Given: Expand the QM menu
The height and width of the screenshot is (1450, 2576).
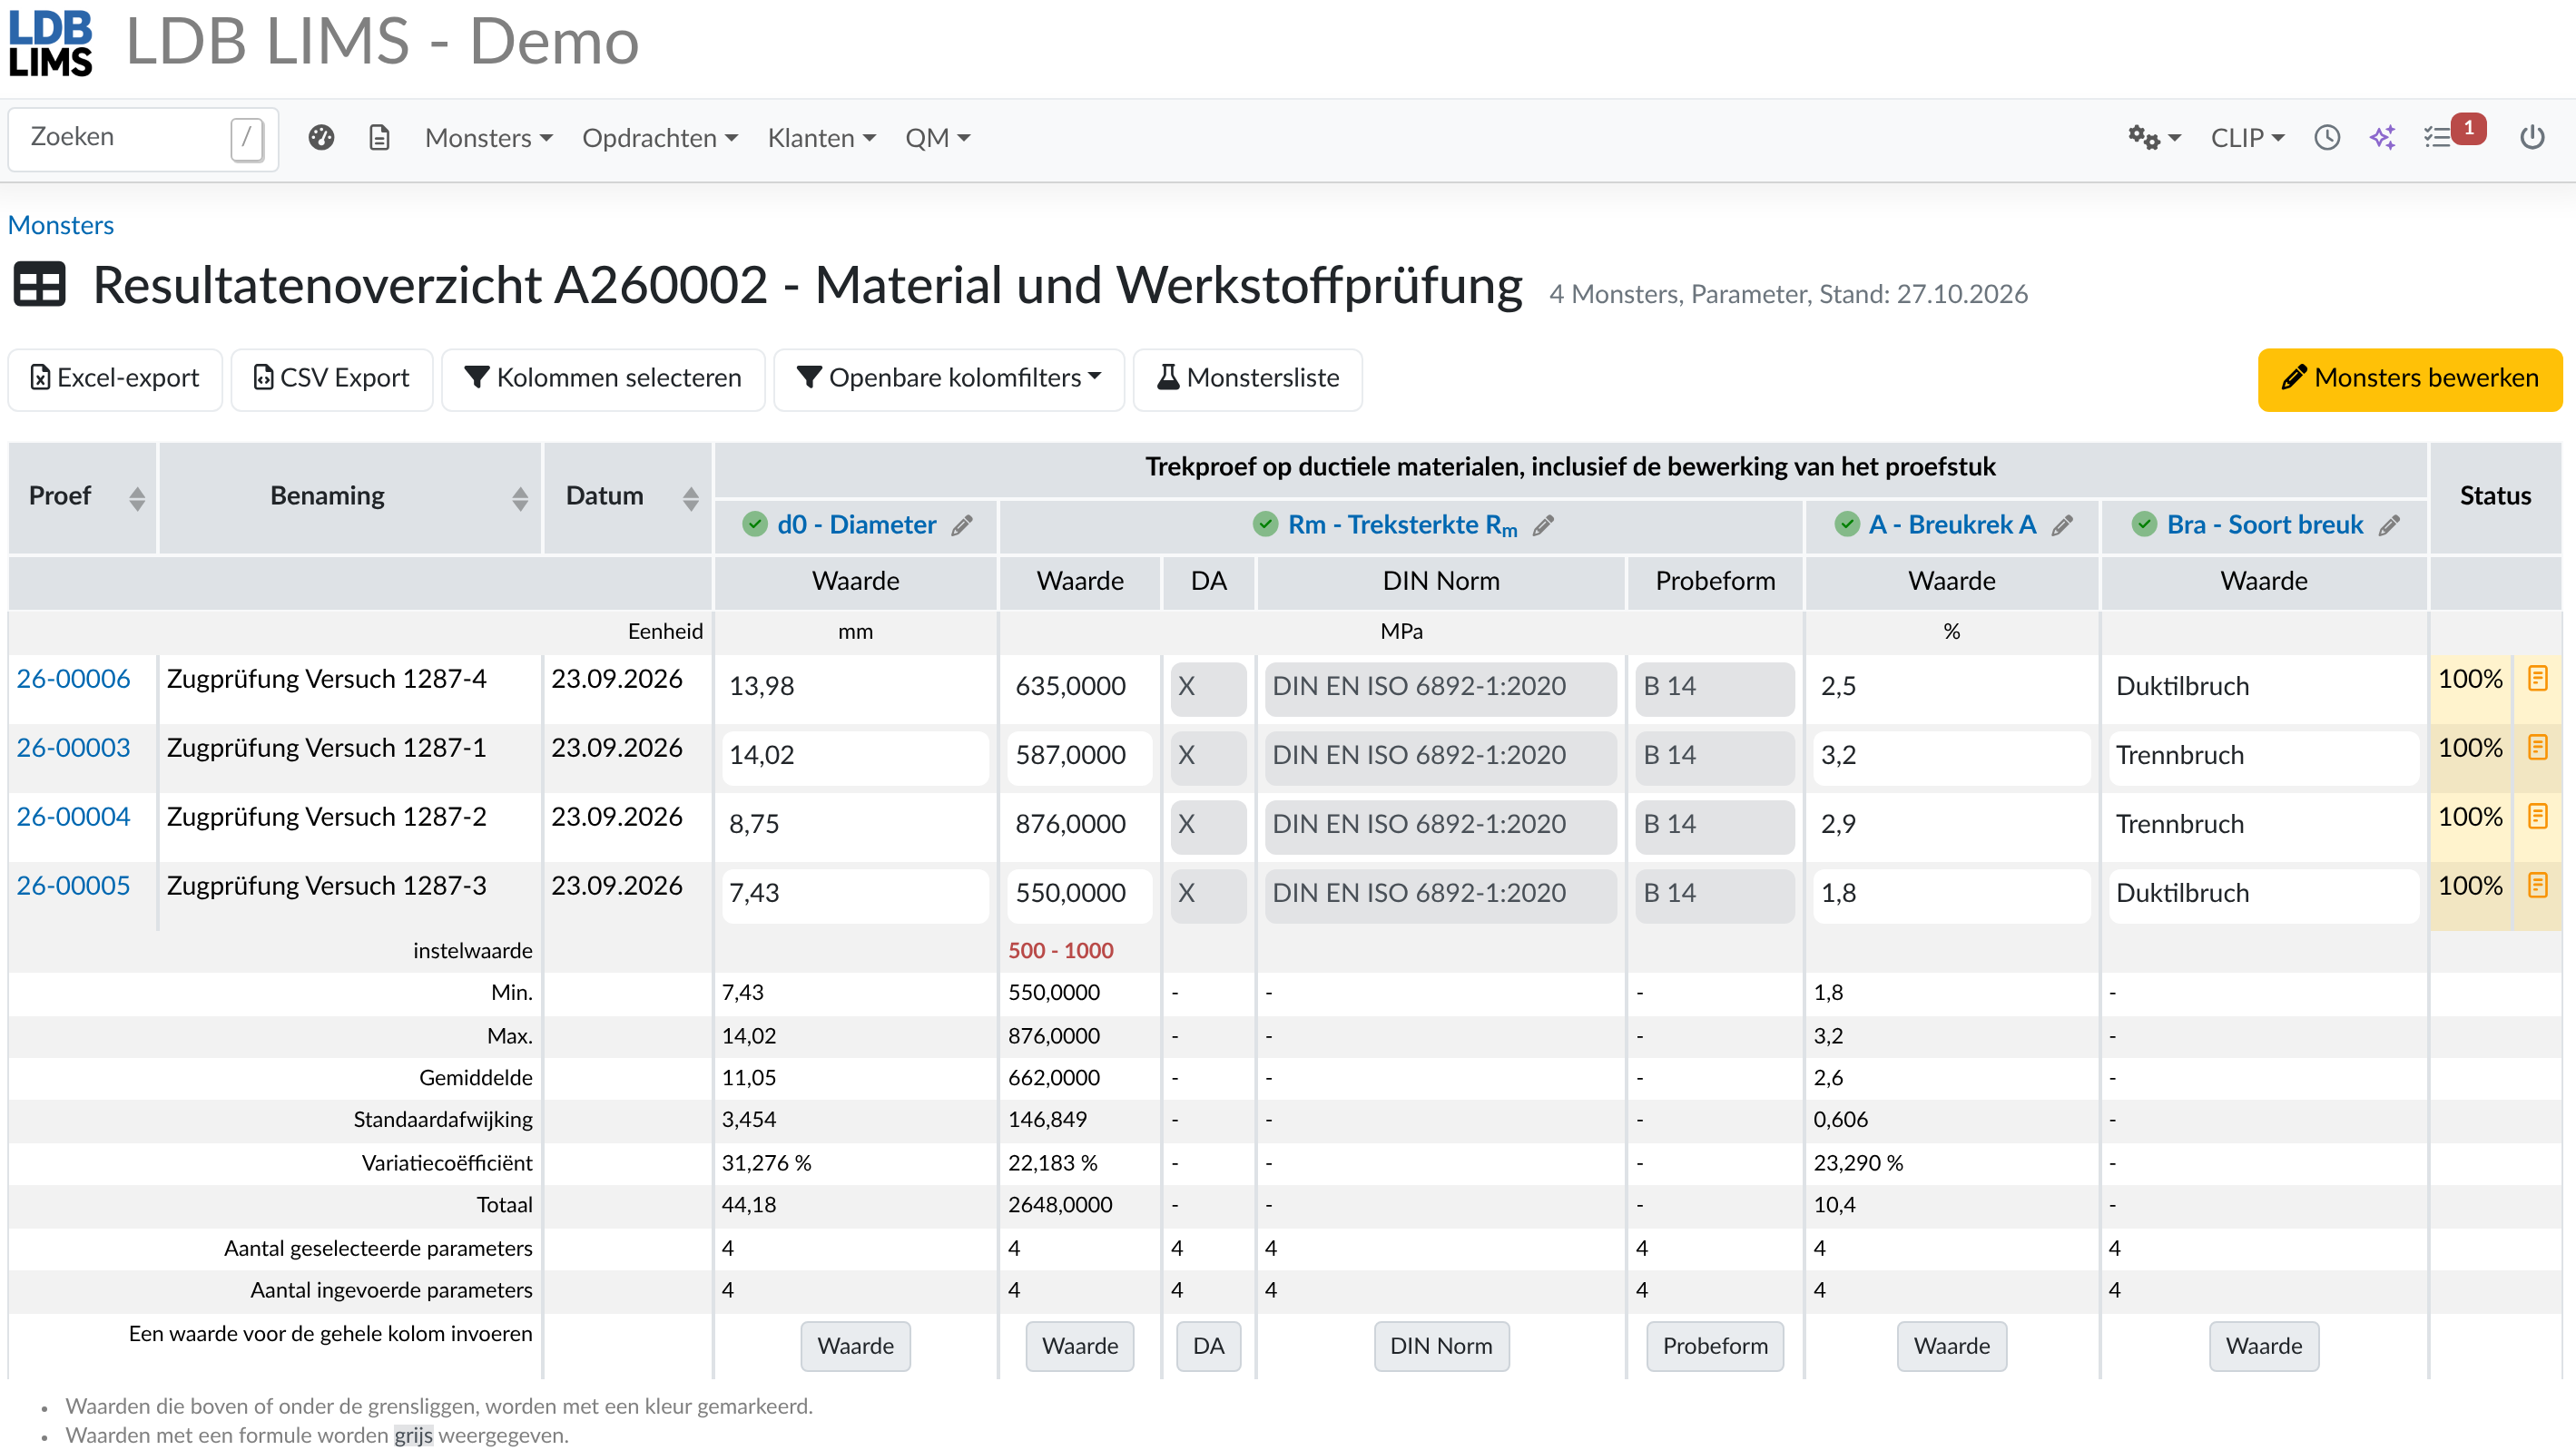Looking at the screenshot, I should tap(938, 138).
